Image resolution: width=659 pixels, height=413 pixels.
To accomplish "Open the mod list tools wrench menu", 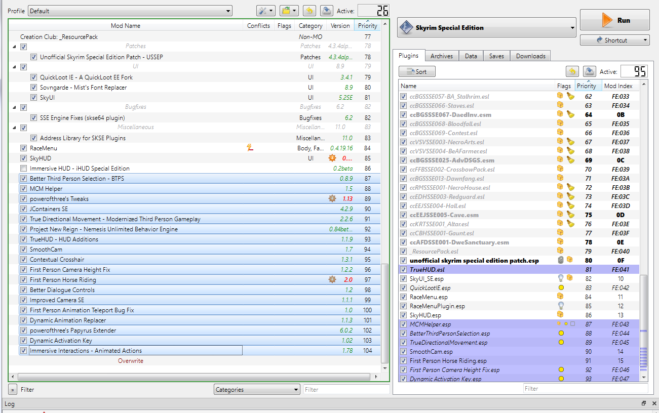I will click(x=265, y=11).
